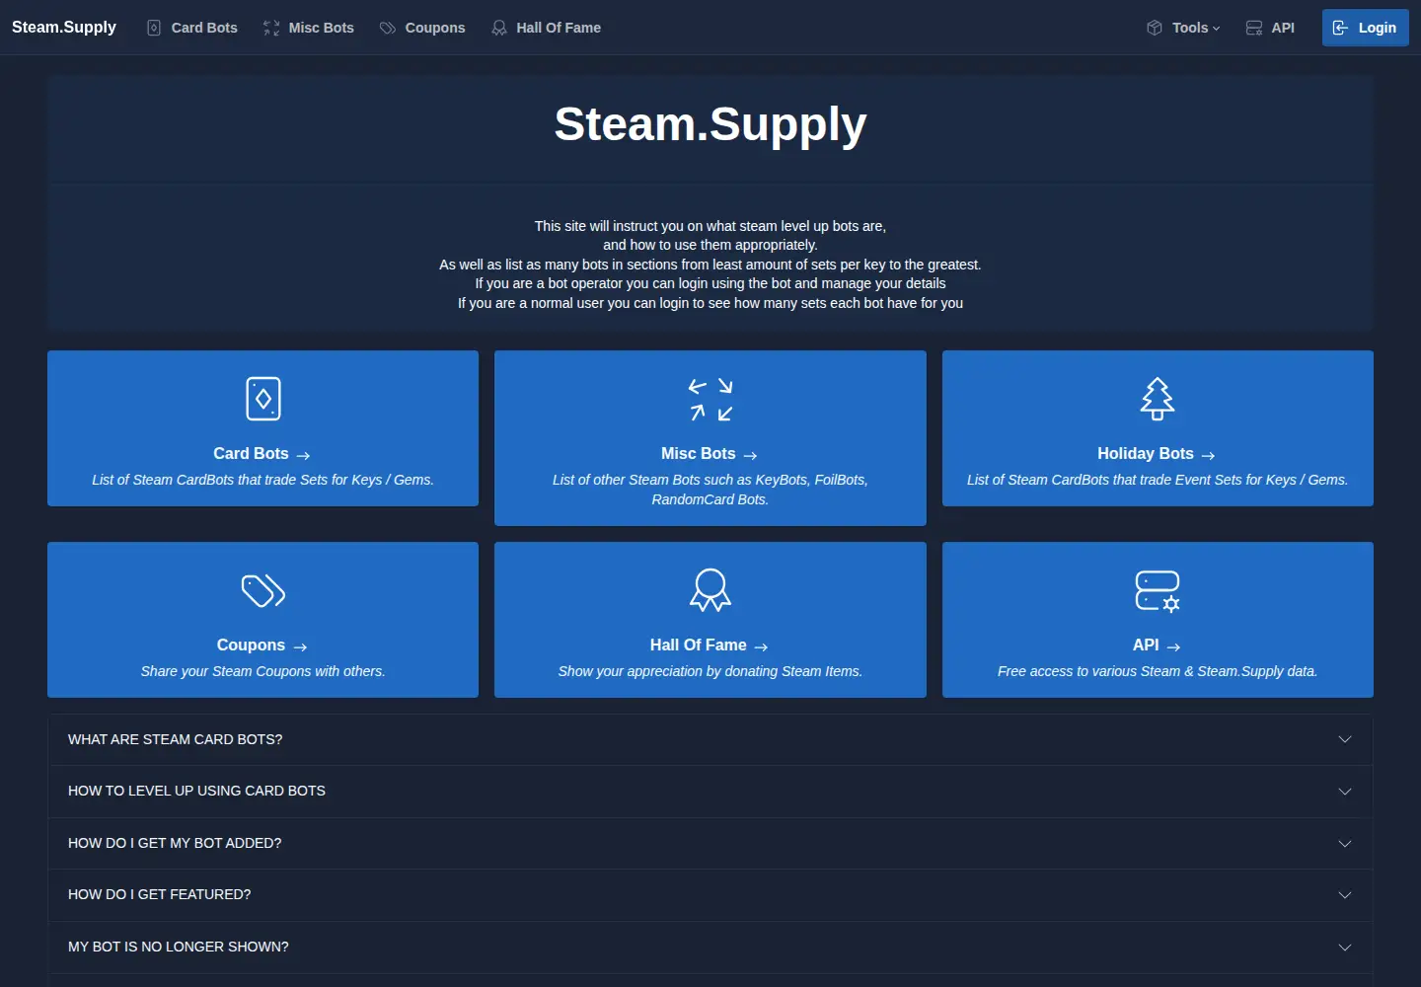Expand 'How do I get my bot added?'

710,843
